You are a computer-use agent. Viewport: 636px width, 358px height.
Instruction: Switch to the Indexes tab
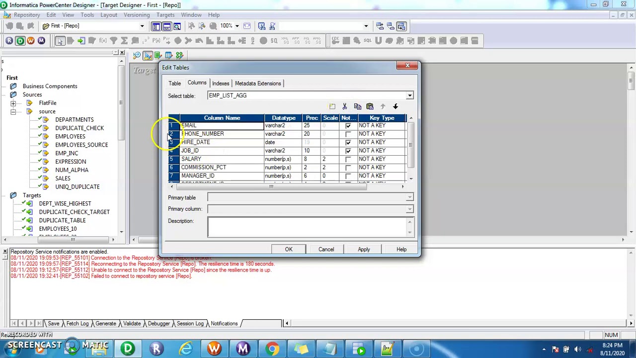(221, 84)
